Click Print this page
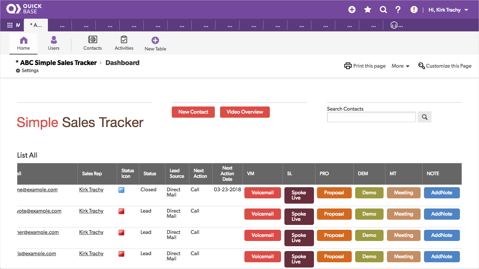 tap(365, 66)
